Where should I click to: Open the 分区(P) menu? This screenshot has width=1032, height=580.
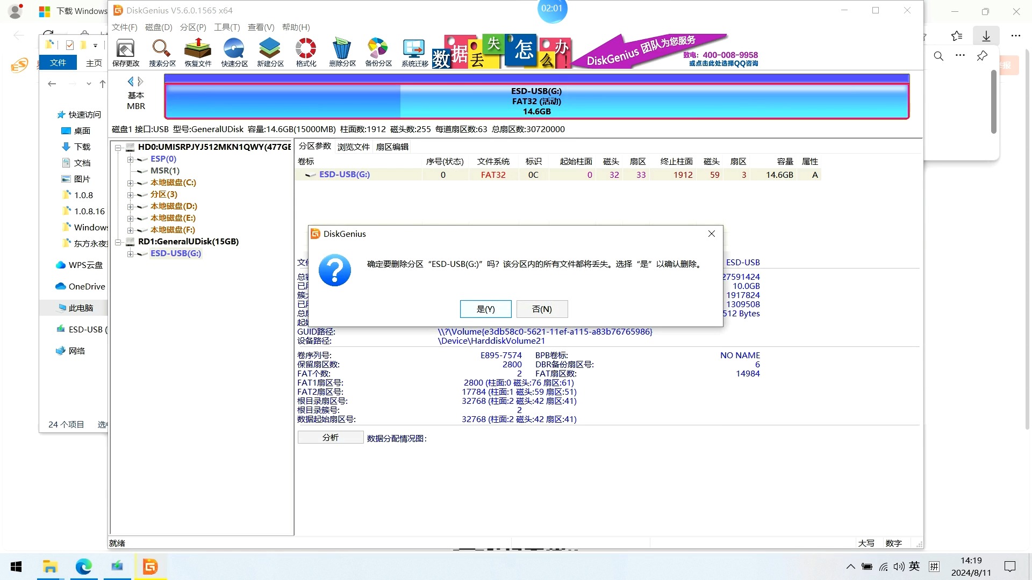pos(193,27)
